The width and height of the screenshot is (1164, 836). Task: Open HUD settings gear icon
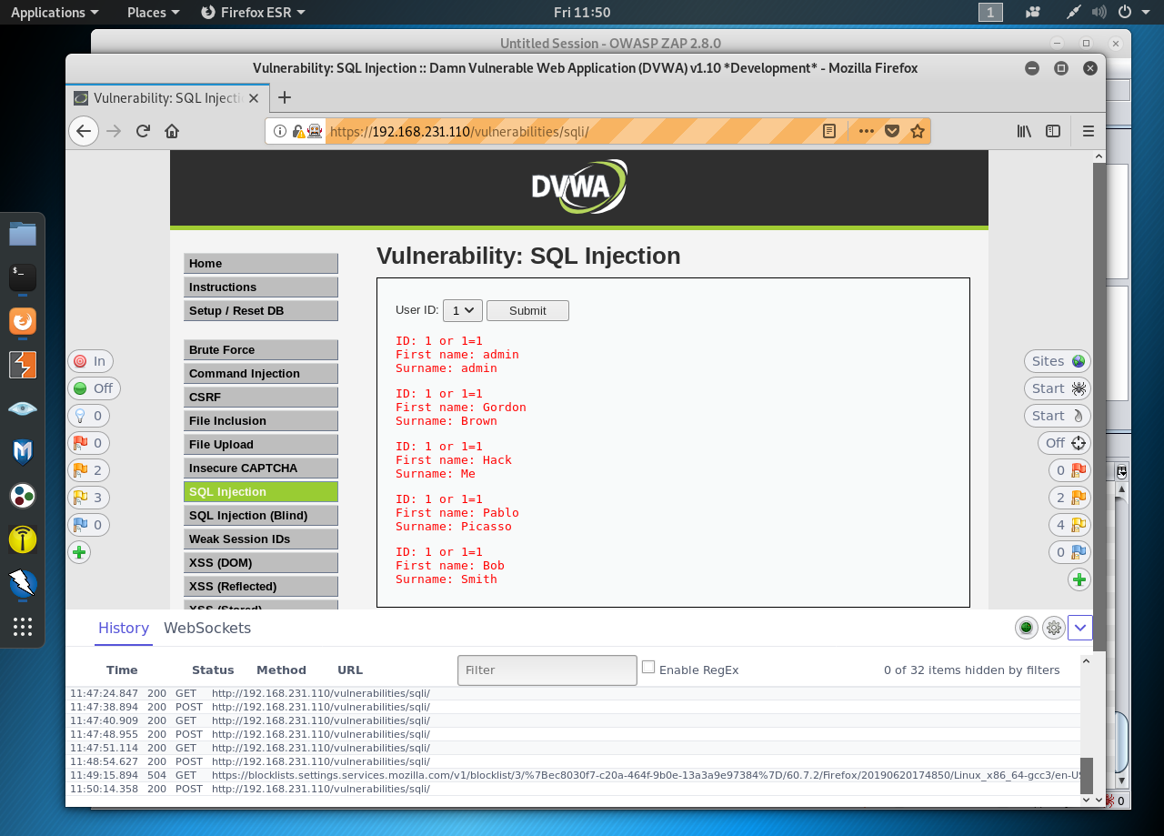(1054, 628)
